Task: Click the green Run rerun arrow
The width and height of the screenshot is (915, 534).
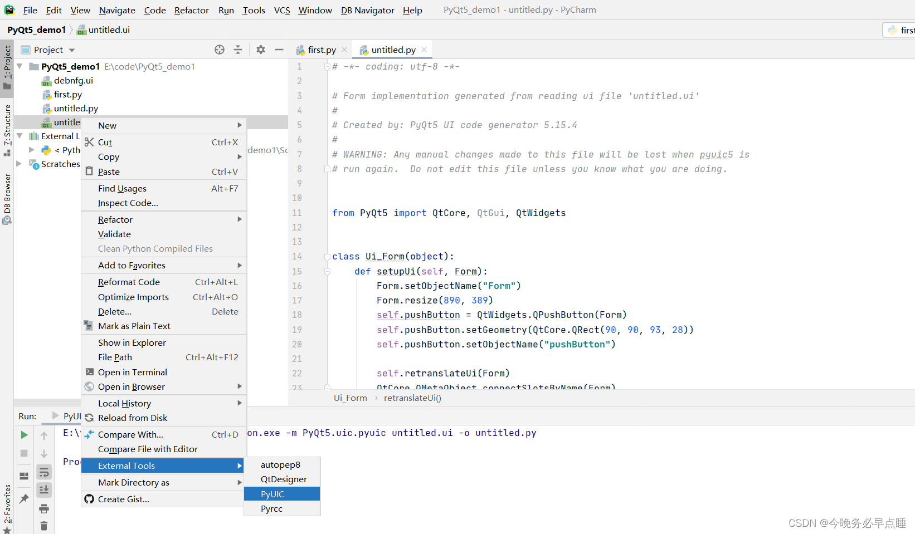Action: tap(24, 435)
